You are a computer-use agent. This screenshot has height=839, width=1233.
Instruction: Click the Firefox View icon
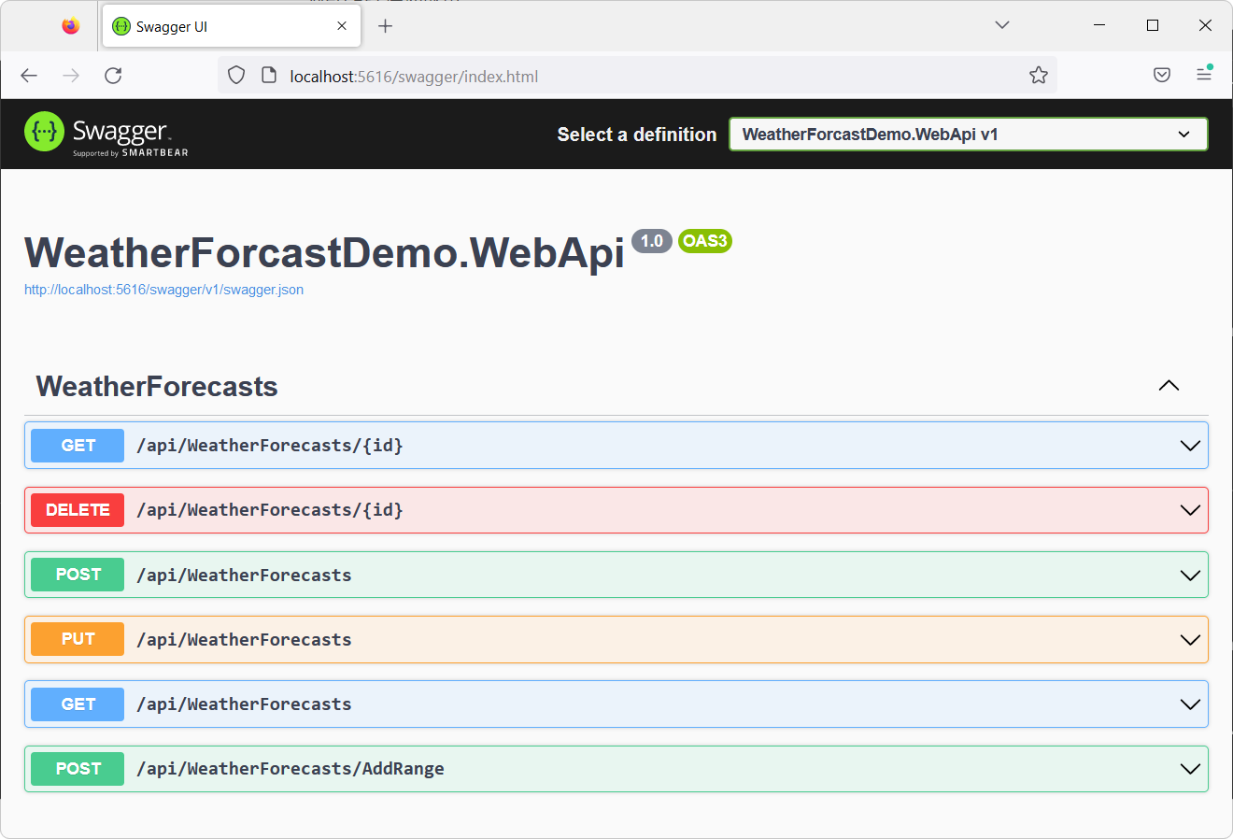pyautogui.click(x=71, y=26)
